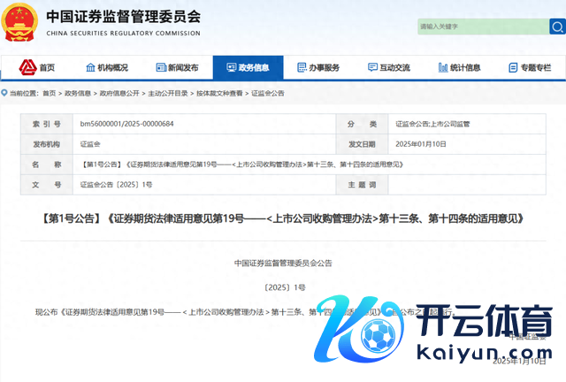
Task: Click the 互动交流 chat icon
Action: (x=371, y=68)
